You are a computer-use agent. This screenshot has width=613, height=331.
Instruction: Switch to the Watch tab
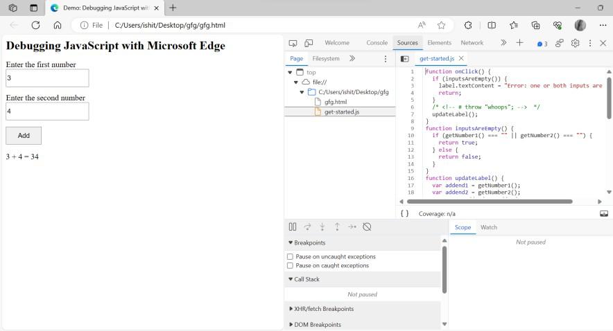pos(489,227)
